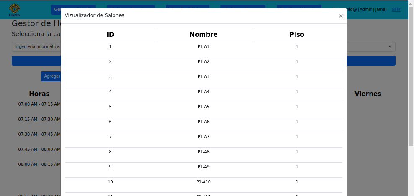Viewport: 414px width, 196px height.
Task: Click the UGMA logo icon
Action: click(x=14, y=10)
